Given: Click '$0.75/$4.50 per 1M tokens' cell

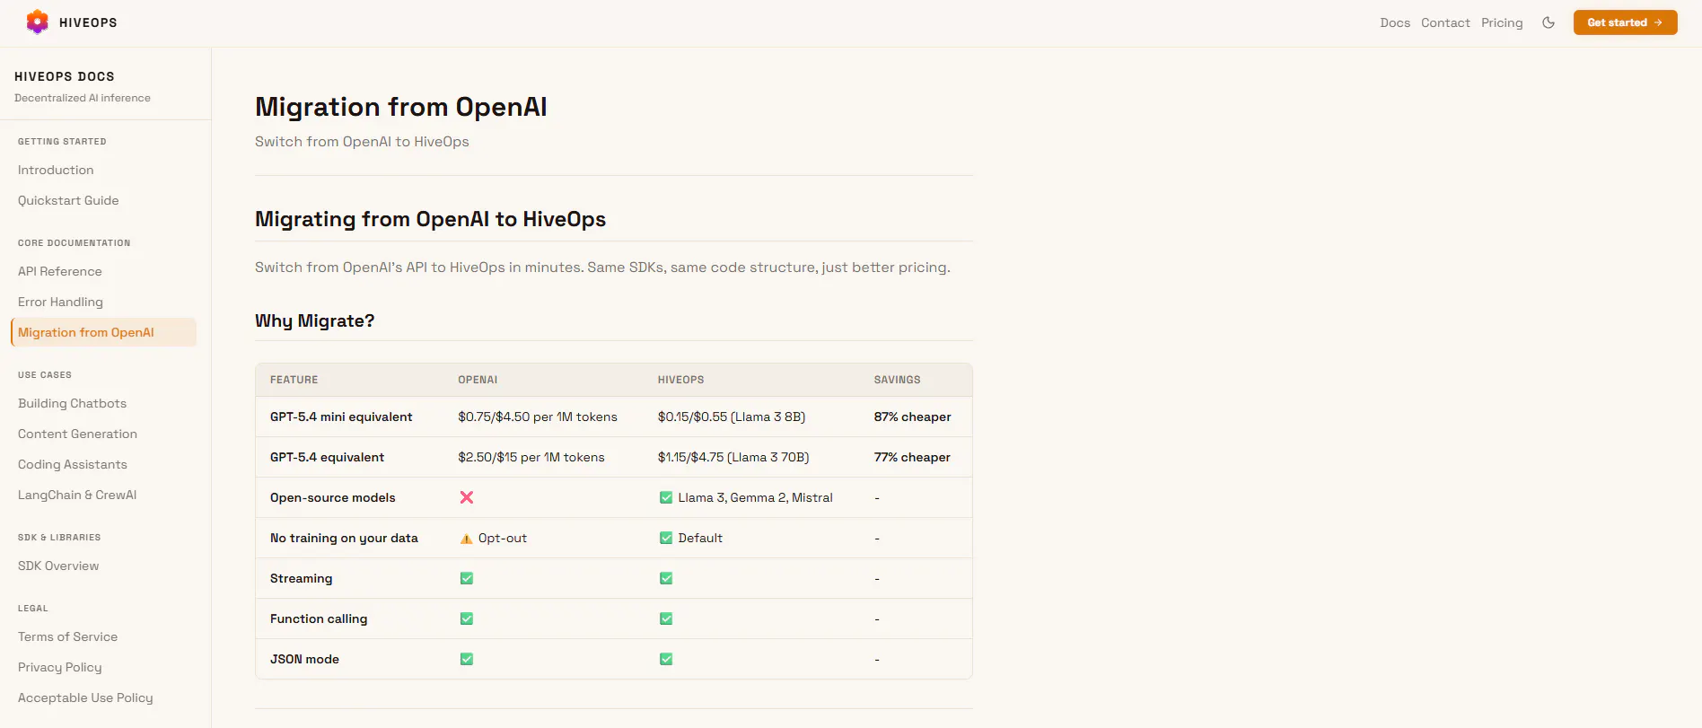Looking at the screenshot, I should coord(538,417).
